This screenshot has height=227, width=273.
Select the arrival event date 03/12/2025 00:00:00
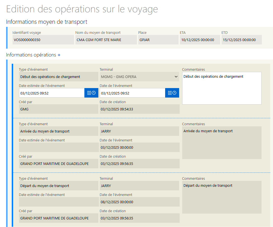tap(139, 147)
